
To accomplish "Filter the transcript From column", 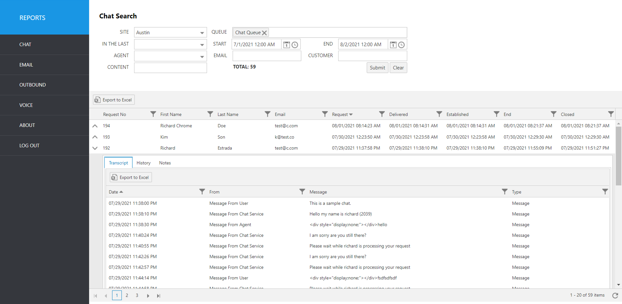I will (x=302, y=191).
